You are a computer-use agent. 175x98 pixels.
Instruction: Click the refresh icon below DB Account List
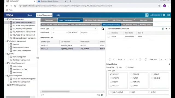(42, 95)
